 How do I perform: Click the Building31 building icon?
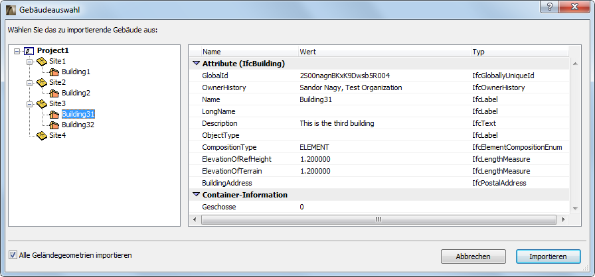(x=54, y=114)
